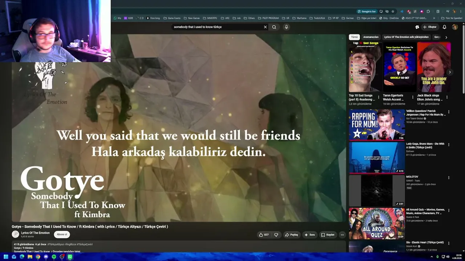Expand hidden bookmarks with the chevron
Screen dimensions: 465x261
[x=434, y=18]
